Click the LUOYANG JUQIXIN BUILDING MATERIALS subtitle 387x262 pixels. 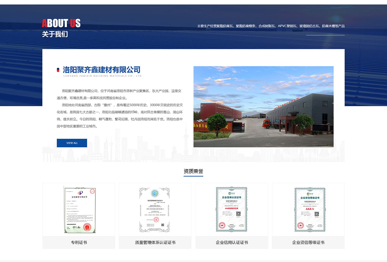click(102, 76)
